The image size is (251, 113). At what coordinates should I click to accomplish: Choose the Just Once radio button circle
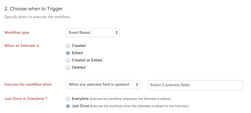click(68, 106)
